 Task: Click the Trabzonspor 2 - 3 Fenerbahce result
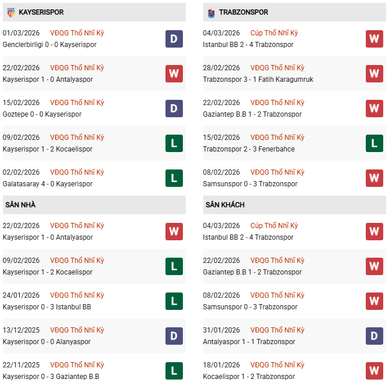[248, 149]
